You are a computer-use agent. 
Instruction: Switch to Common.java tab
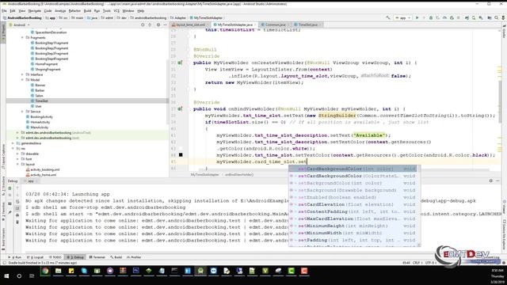(x=275, y=25)
